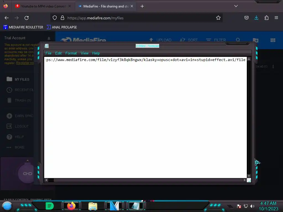Click the link-chain icon in sidebar promo
The height and width of the screenshot is (212, 283).
tap(27, 173)
